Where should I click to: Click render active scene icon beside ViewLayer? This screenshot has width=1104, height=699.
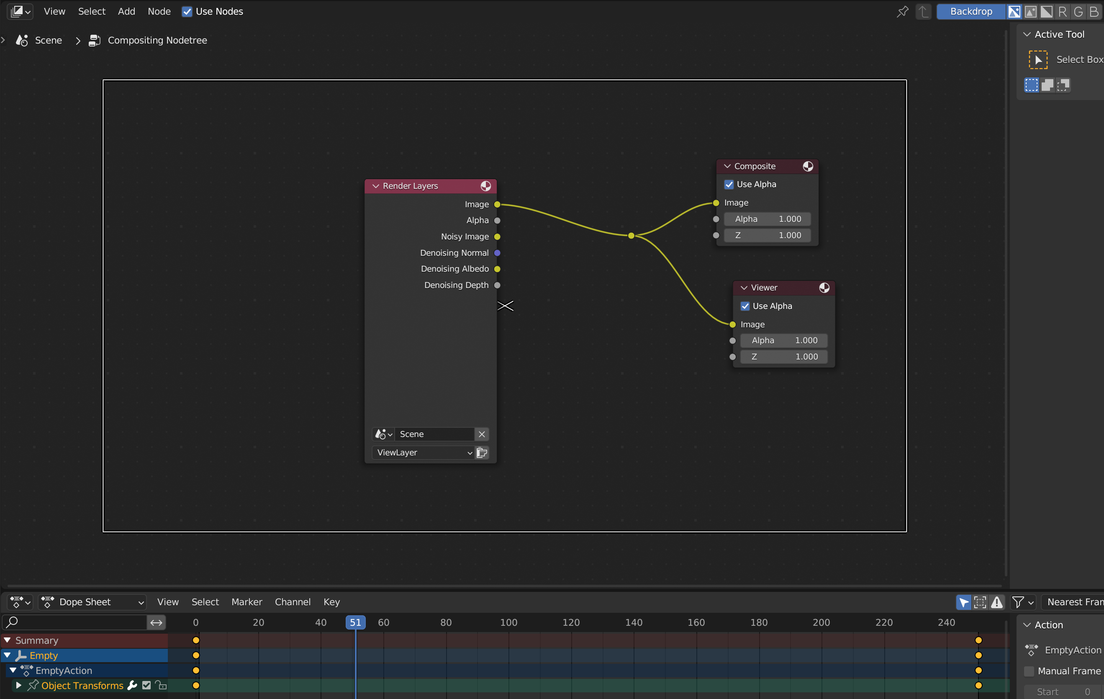(x=481, y=453)
